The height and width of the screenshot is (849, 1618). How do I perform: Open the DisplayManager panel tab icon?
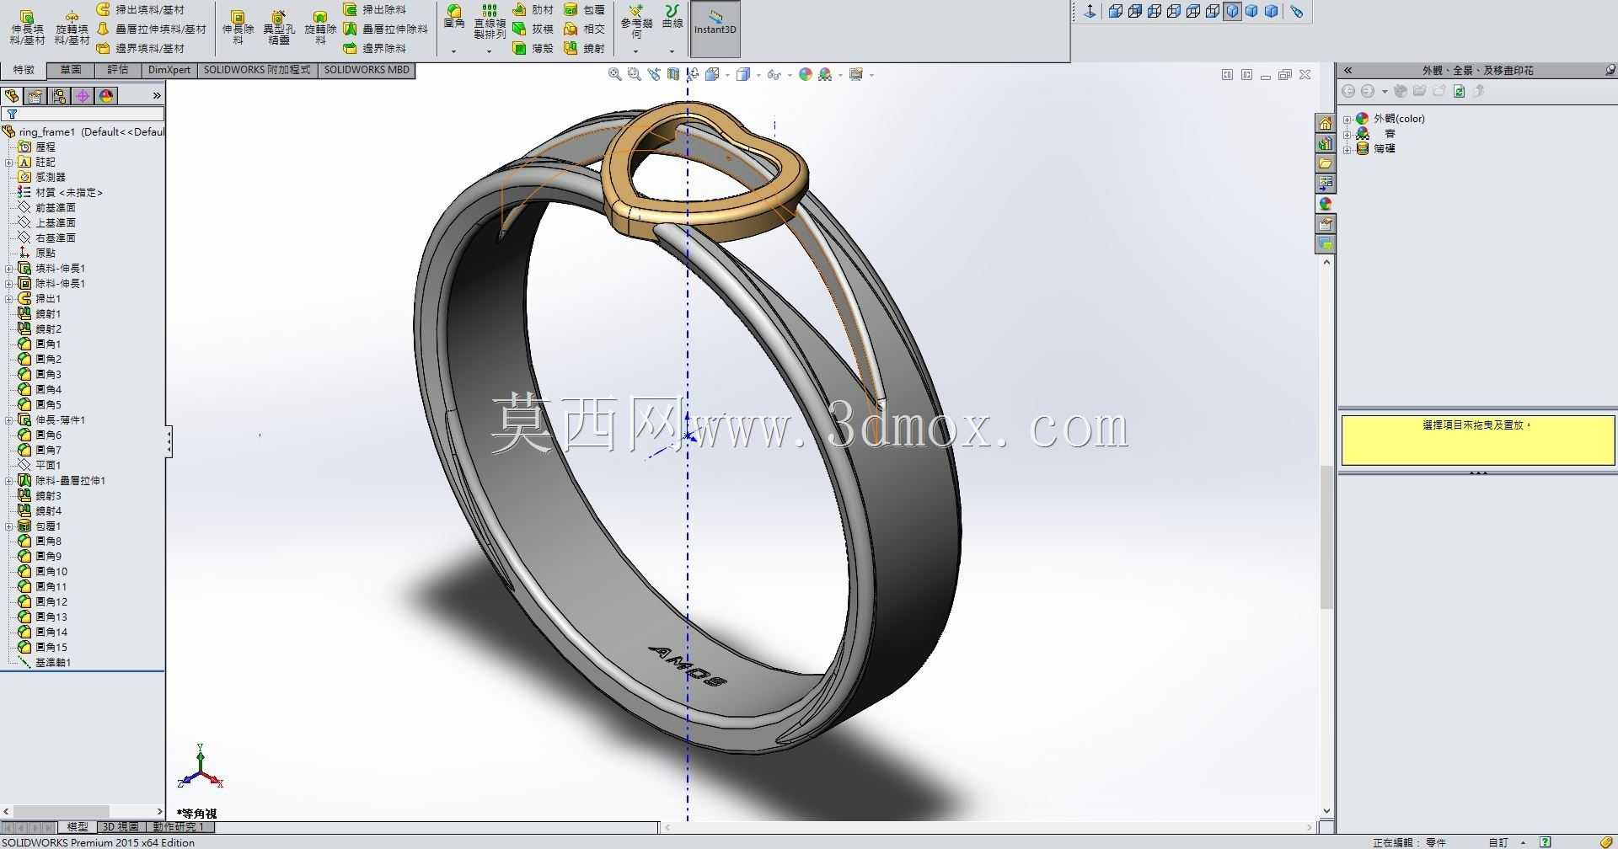point(106,96)
